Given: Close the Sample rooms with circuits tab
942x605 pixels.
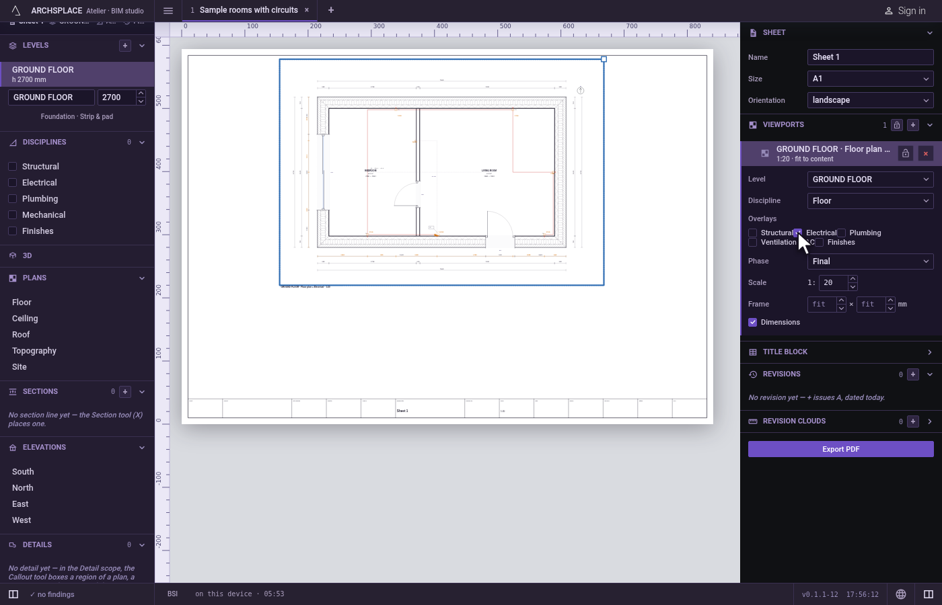Looking at the screenshot, I should pos(307,10).
